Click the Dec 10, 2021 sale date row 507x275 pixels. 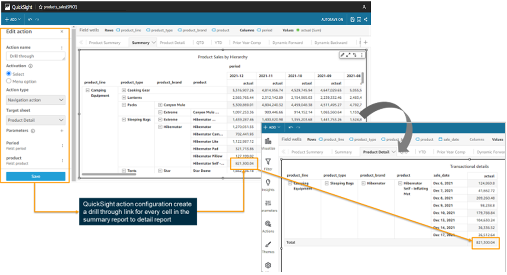(x=444, y=213)
